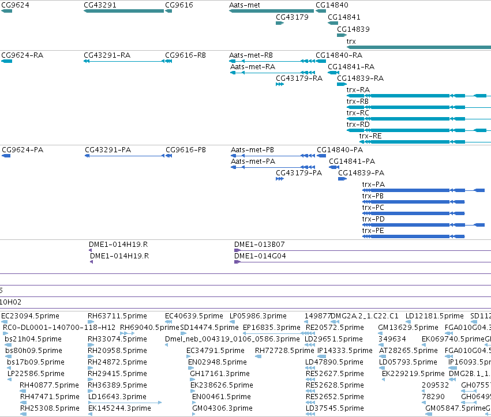Select the trx-PC protein feature
This screenshot has width=491, height=417.
(x=413, y=213)
